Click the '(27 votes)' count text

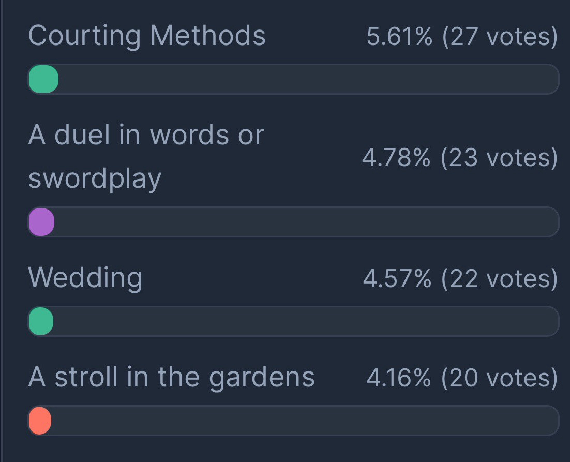coord(500,37)
